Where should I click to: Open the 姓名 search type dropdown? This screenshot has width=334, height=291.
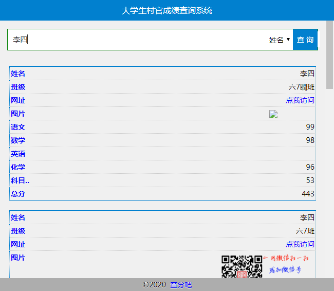click(279, 40)
